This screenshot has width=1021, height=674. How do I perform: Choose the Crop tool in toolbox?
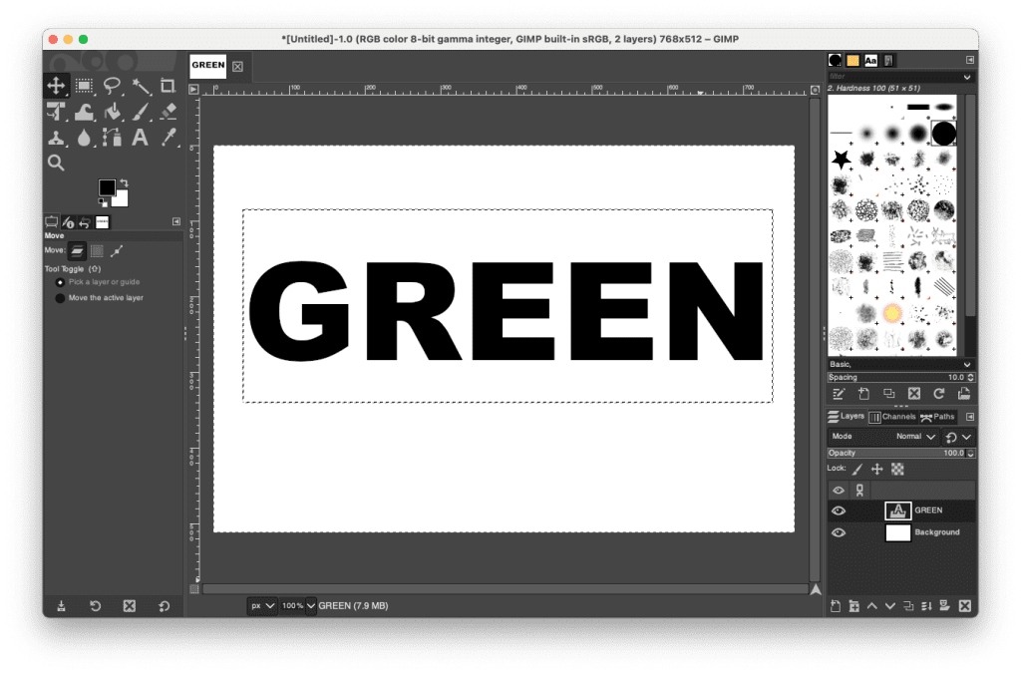click(168, 87)
